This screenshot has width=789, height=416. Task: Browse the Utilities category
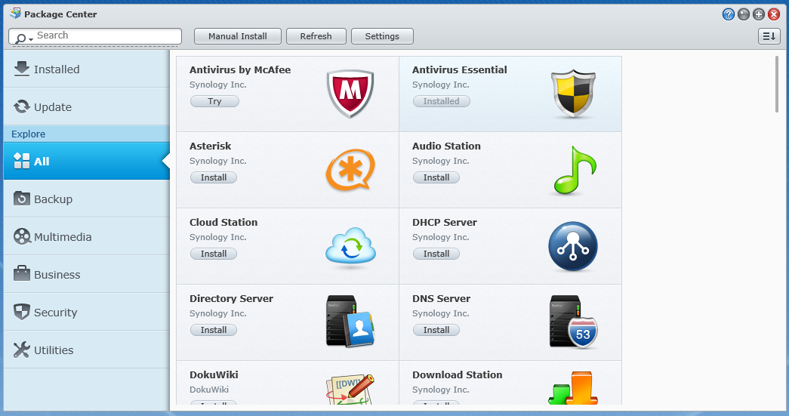pyautogui.click(x=87, y=350)
